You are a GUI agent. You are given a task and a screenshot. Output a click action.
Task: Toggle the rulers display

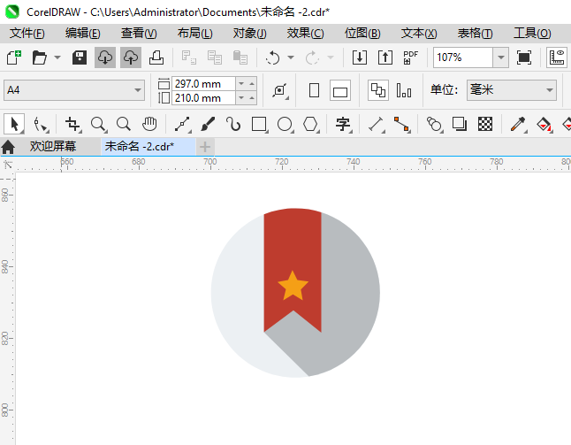(557, 58)
